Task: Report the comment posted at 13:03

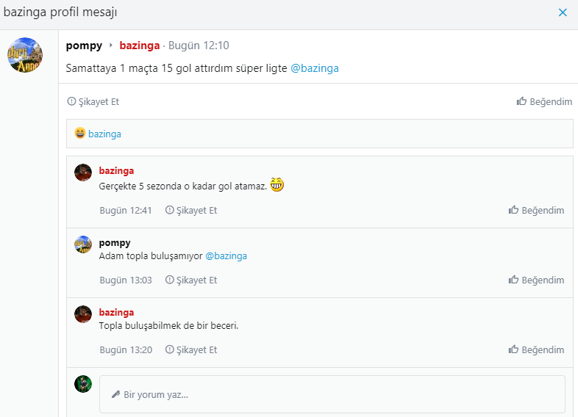Action: pos(191,280)
